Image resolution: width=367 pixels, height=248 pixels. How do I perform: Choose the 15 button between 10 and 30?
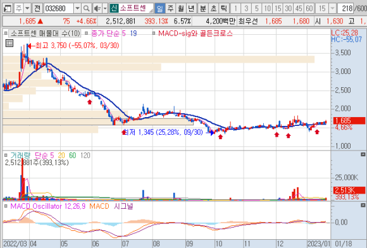coord(278,9)
